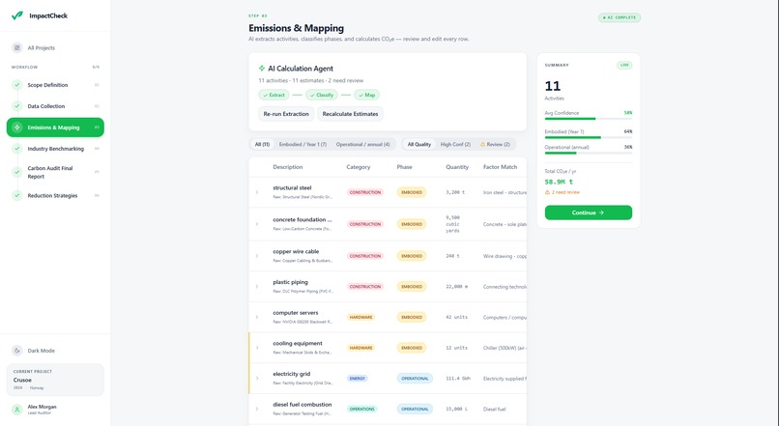Click the Alex Morgan user name

coord(42,407)
